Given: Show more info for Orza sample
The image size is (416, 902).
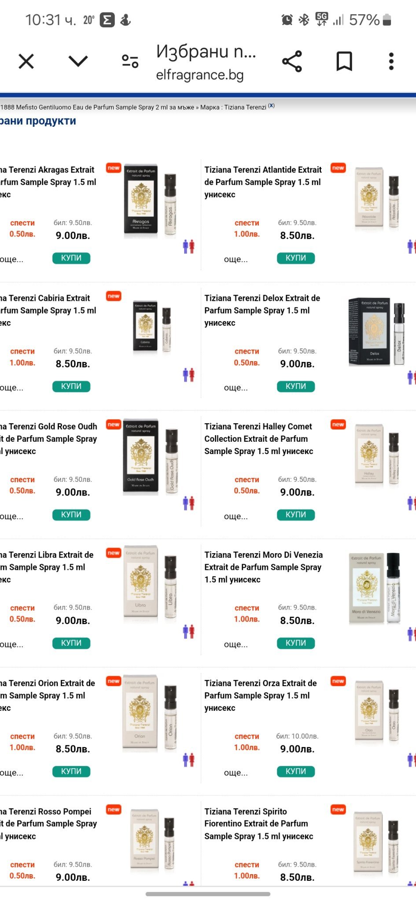Looking at the screenshot, I should pos(236,773).
